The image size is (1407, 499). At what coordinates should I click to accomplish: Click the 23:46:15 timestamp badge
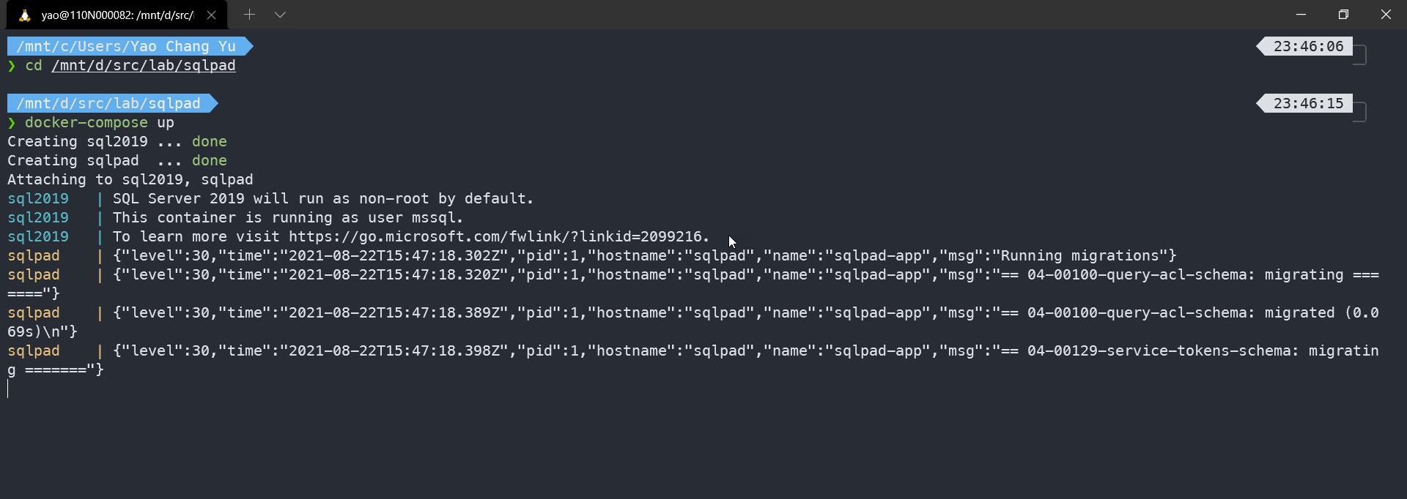1307,102
